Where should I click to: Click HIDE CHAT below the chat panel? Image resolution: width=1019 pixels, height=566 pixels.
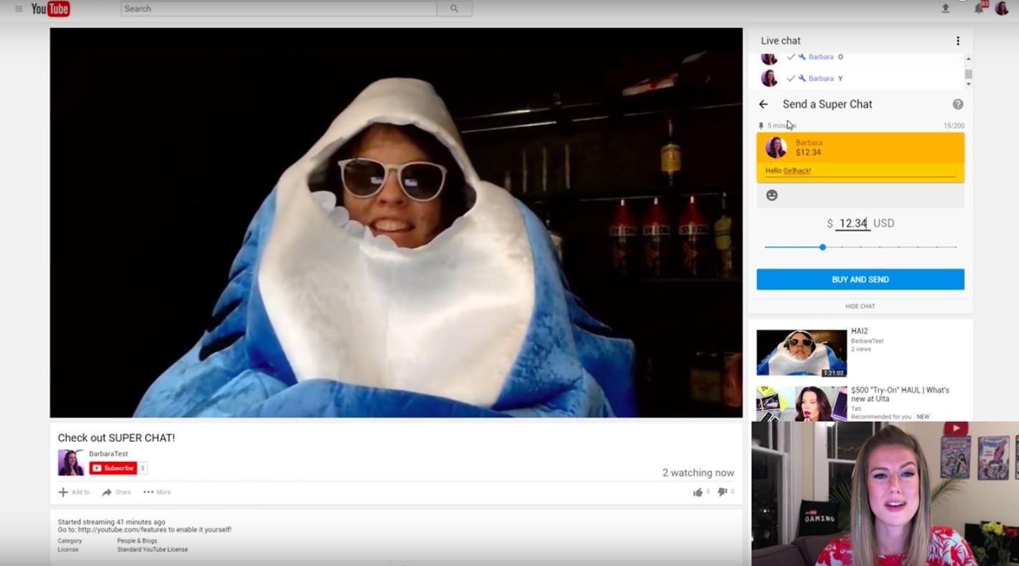tap(860, 306)
